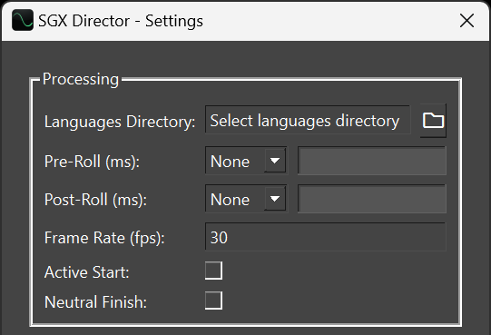The width and height of the screenshot is (491, 335).
Task: Focus the Frame Rate field containing 30
Action: [326, 237]
